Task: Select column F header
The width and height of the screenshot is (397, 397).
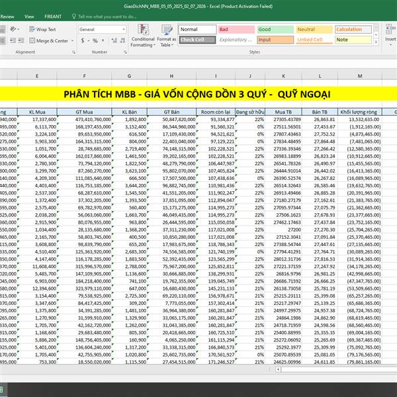Action: pos(84,76)
